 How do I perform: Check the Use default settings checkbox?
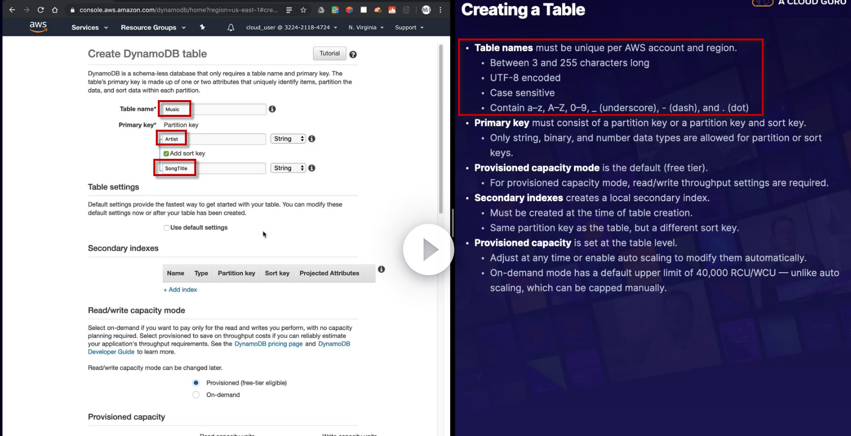point(167,228)
